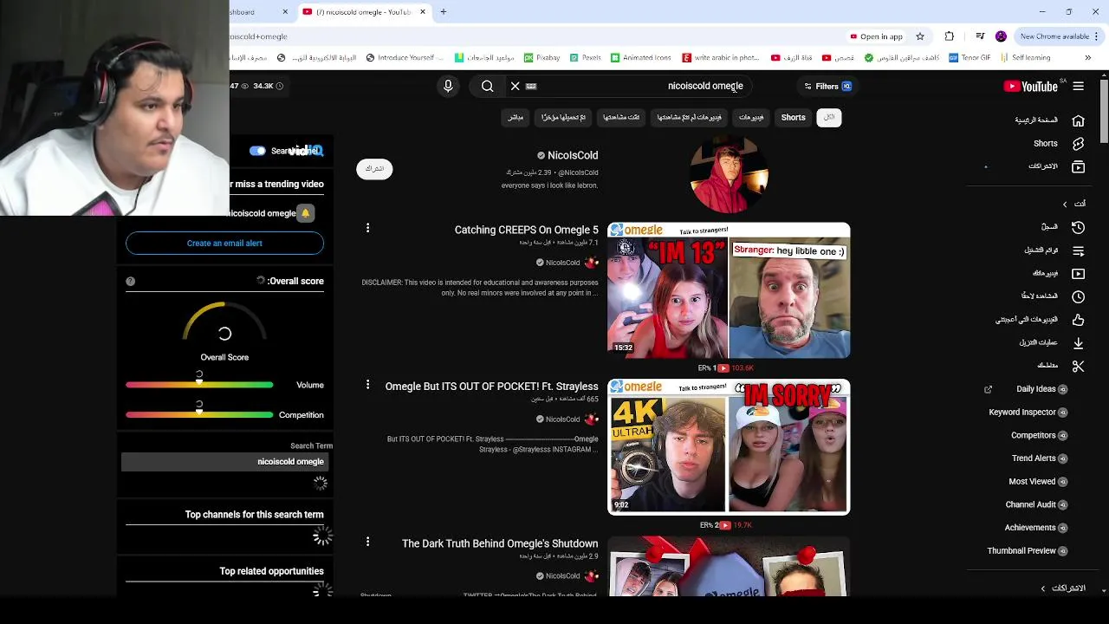Click the magnifying glass search button

pos(487,86)
